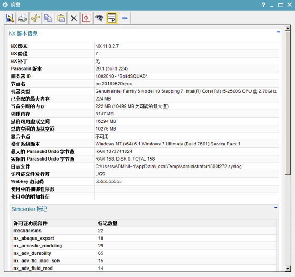This screenshot has height=277, width=295.
Task: Click the Copy icon
Action: pyautogui.click(x=48, y=18)
